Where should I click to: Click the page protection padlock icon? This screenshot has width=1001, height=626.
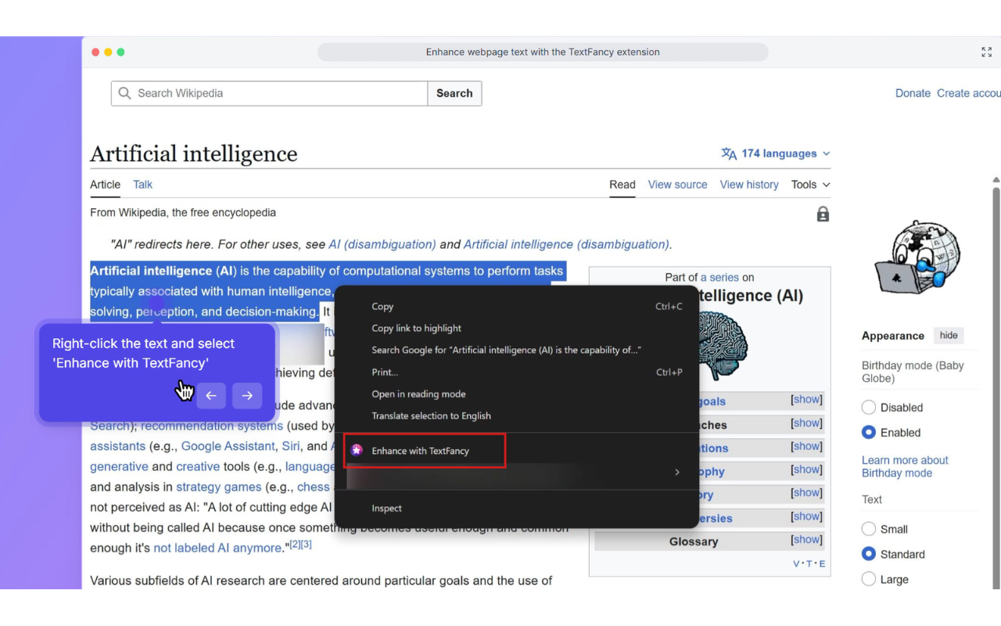[823, 214]
